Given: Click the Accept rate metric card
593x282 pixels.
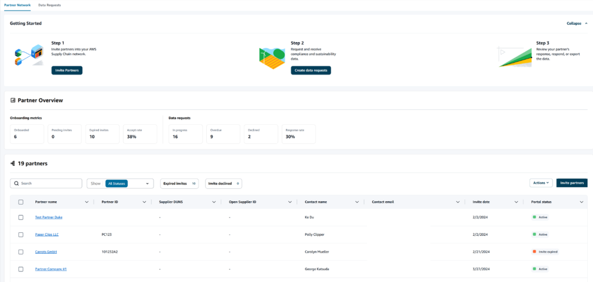Looking at the screenshot, I should [140, 134].
